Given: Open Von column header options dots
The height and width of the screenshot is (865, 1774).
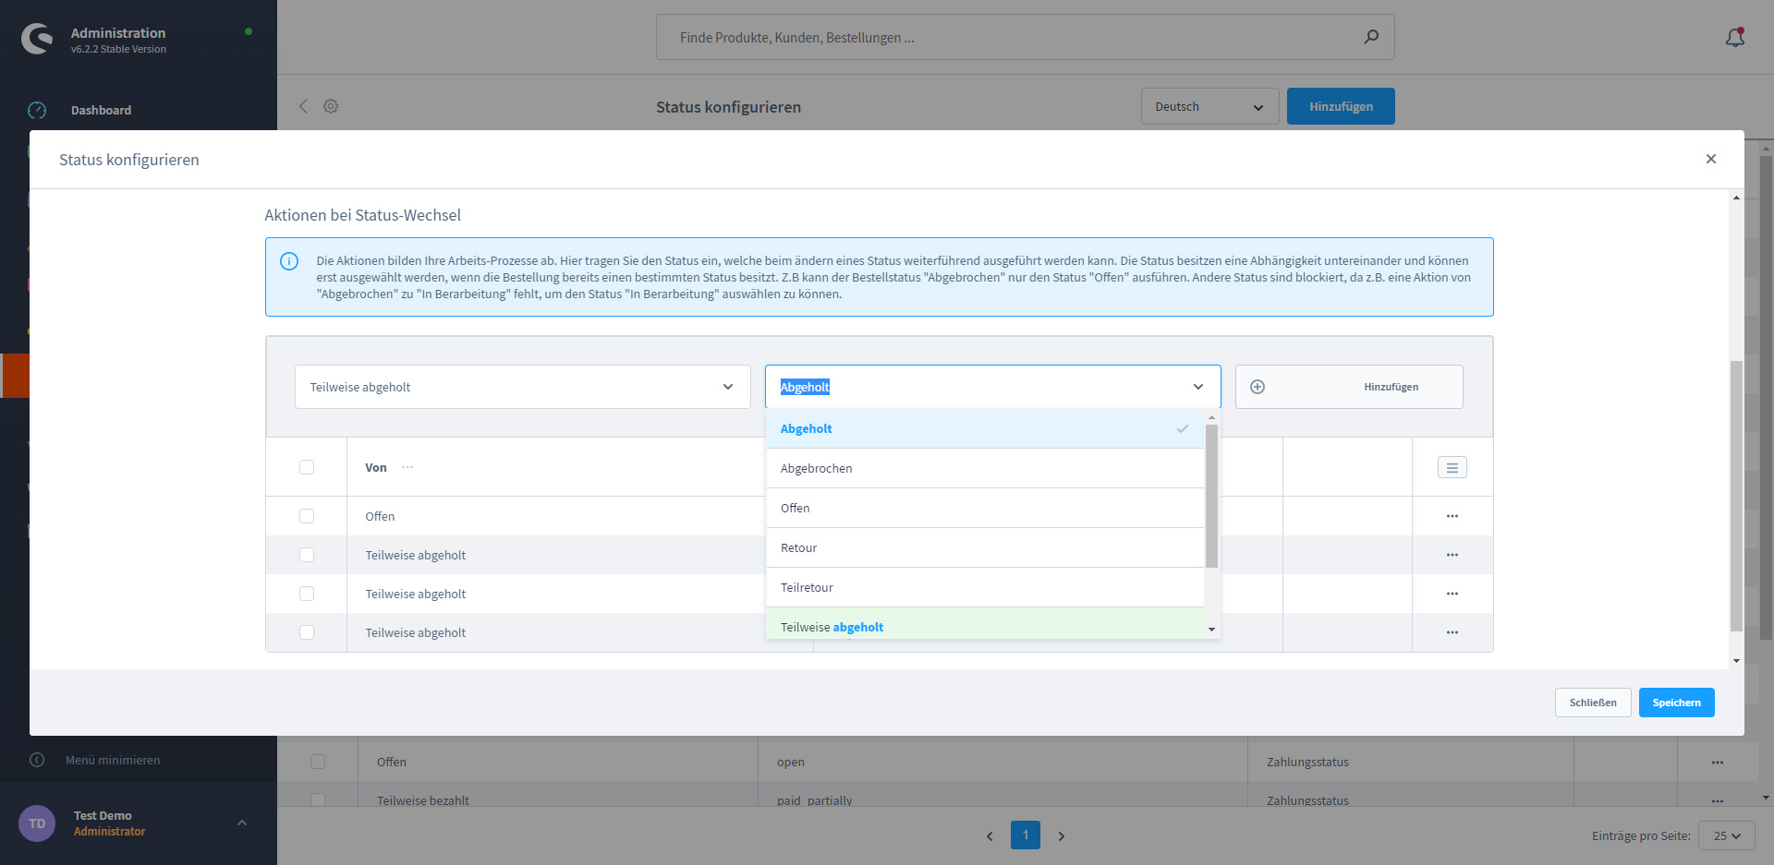Looking at the screenshot, I should tap(407, 467).
